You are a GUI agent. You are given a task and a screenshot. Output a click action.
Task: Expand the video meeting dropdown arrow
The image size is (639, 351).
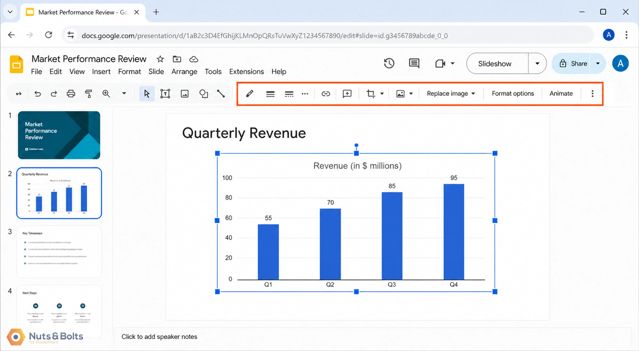click(x=452, y=64)
